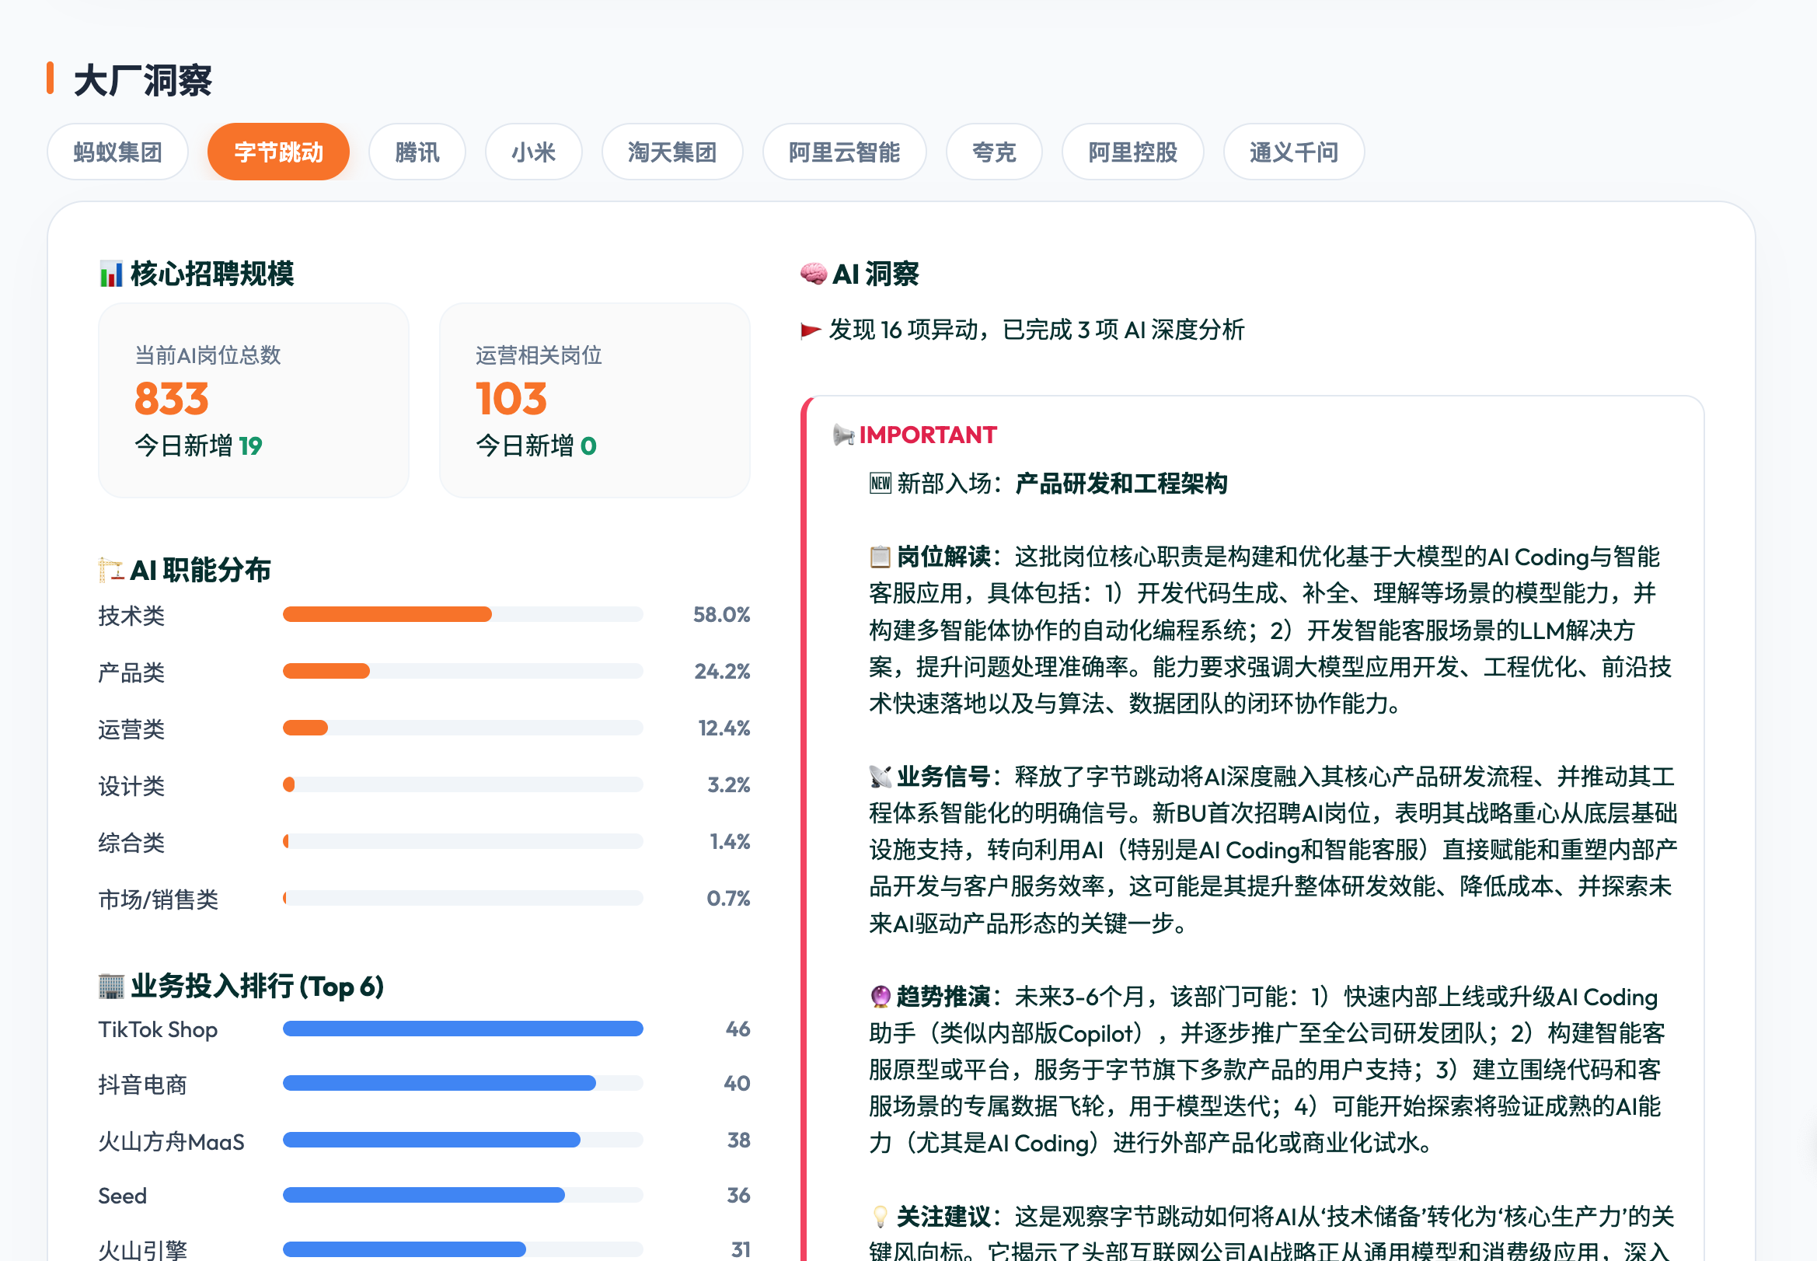Click the Seed count 36
The height and width of the screenshot is (1261, 1817).
739,1196
